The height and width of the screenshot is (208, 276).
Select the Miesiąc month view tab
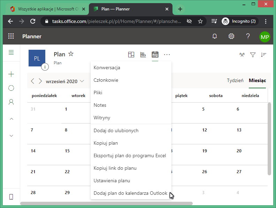pyautogui.click(x=257, y=81)
